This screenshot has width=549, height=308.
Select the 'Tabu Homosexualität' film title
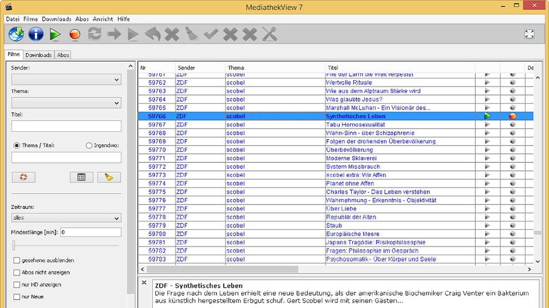coord(355,125)
